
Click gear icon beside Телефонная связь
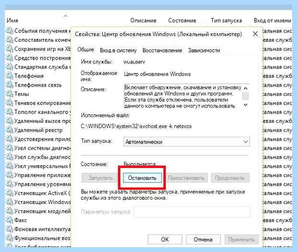(x=10, y=85)
